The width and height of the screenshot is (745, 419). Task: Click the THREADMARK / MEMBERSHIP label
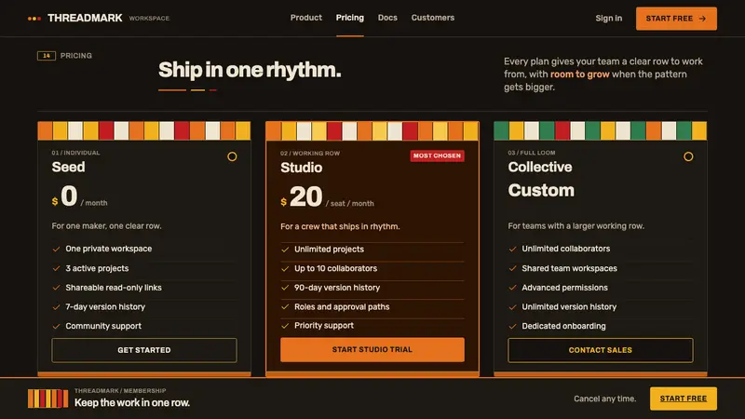coord(120,390)
